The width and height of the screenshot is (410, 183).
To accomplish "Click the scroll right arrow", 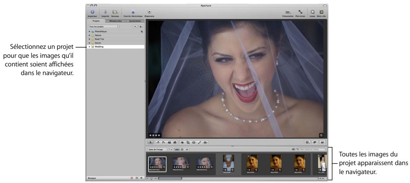I will pos(324,178).
